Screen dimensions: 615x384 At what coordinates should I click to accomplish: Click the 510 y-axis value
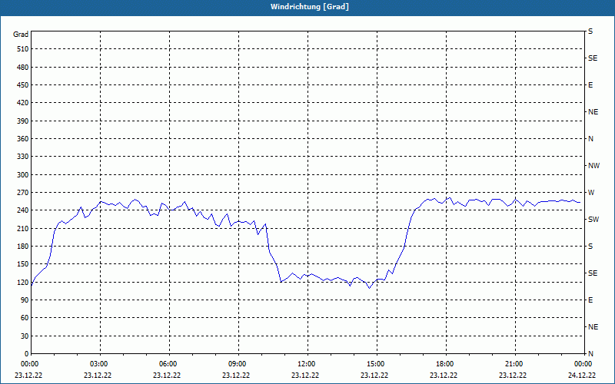coord(23,49)
